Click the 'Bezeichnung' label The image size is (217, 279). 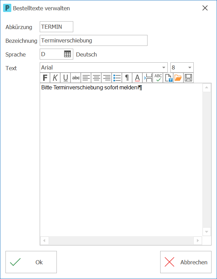[x=21, y=41]
